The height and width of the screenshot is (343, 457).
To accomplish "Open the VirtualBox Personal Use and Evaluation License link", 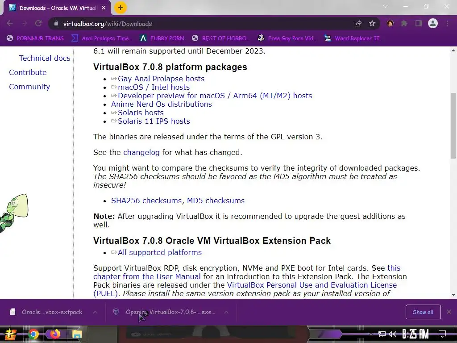I will point(312,285).
